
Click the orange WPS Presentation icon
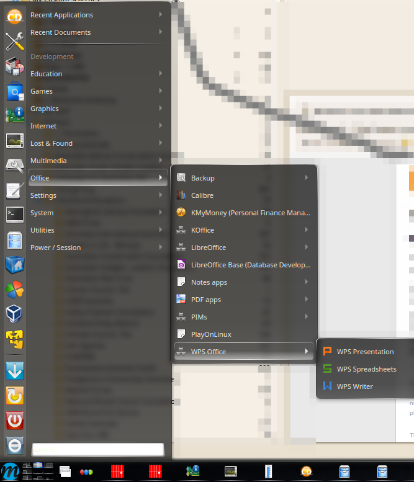pyautogui.click(x=327, y=352)
